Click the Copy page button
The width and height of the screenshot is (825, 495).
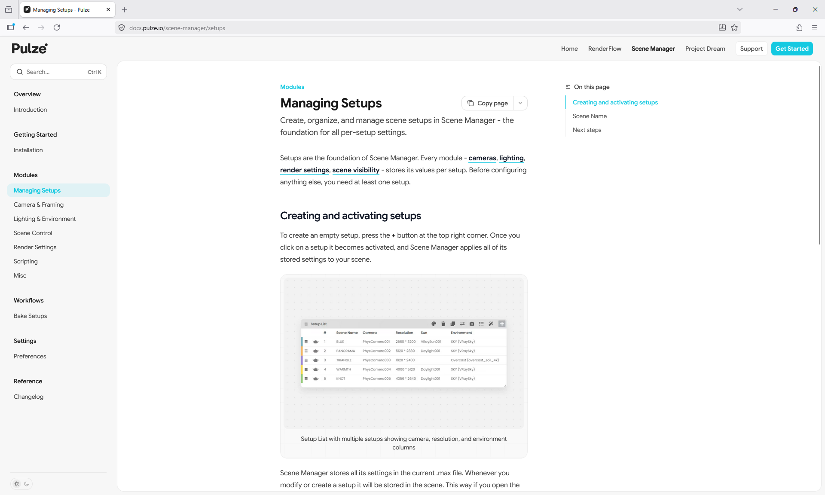[488, 103]
